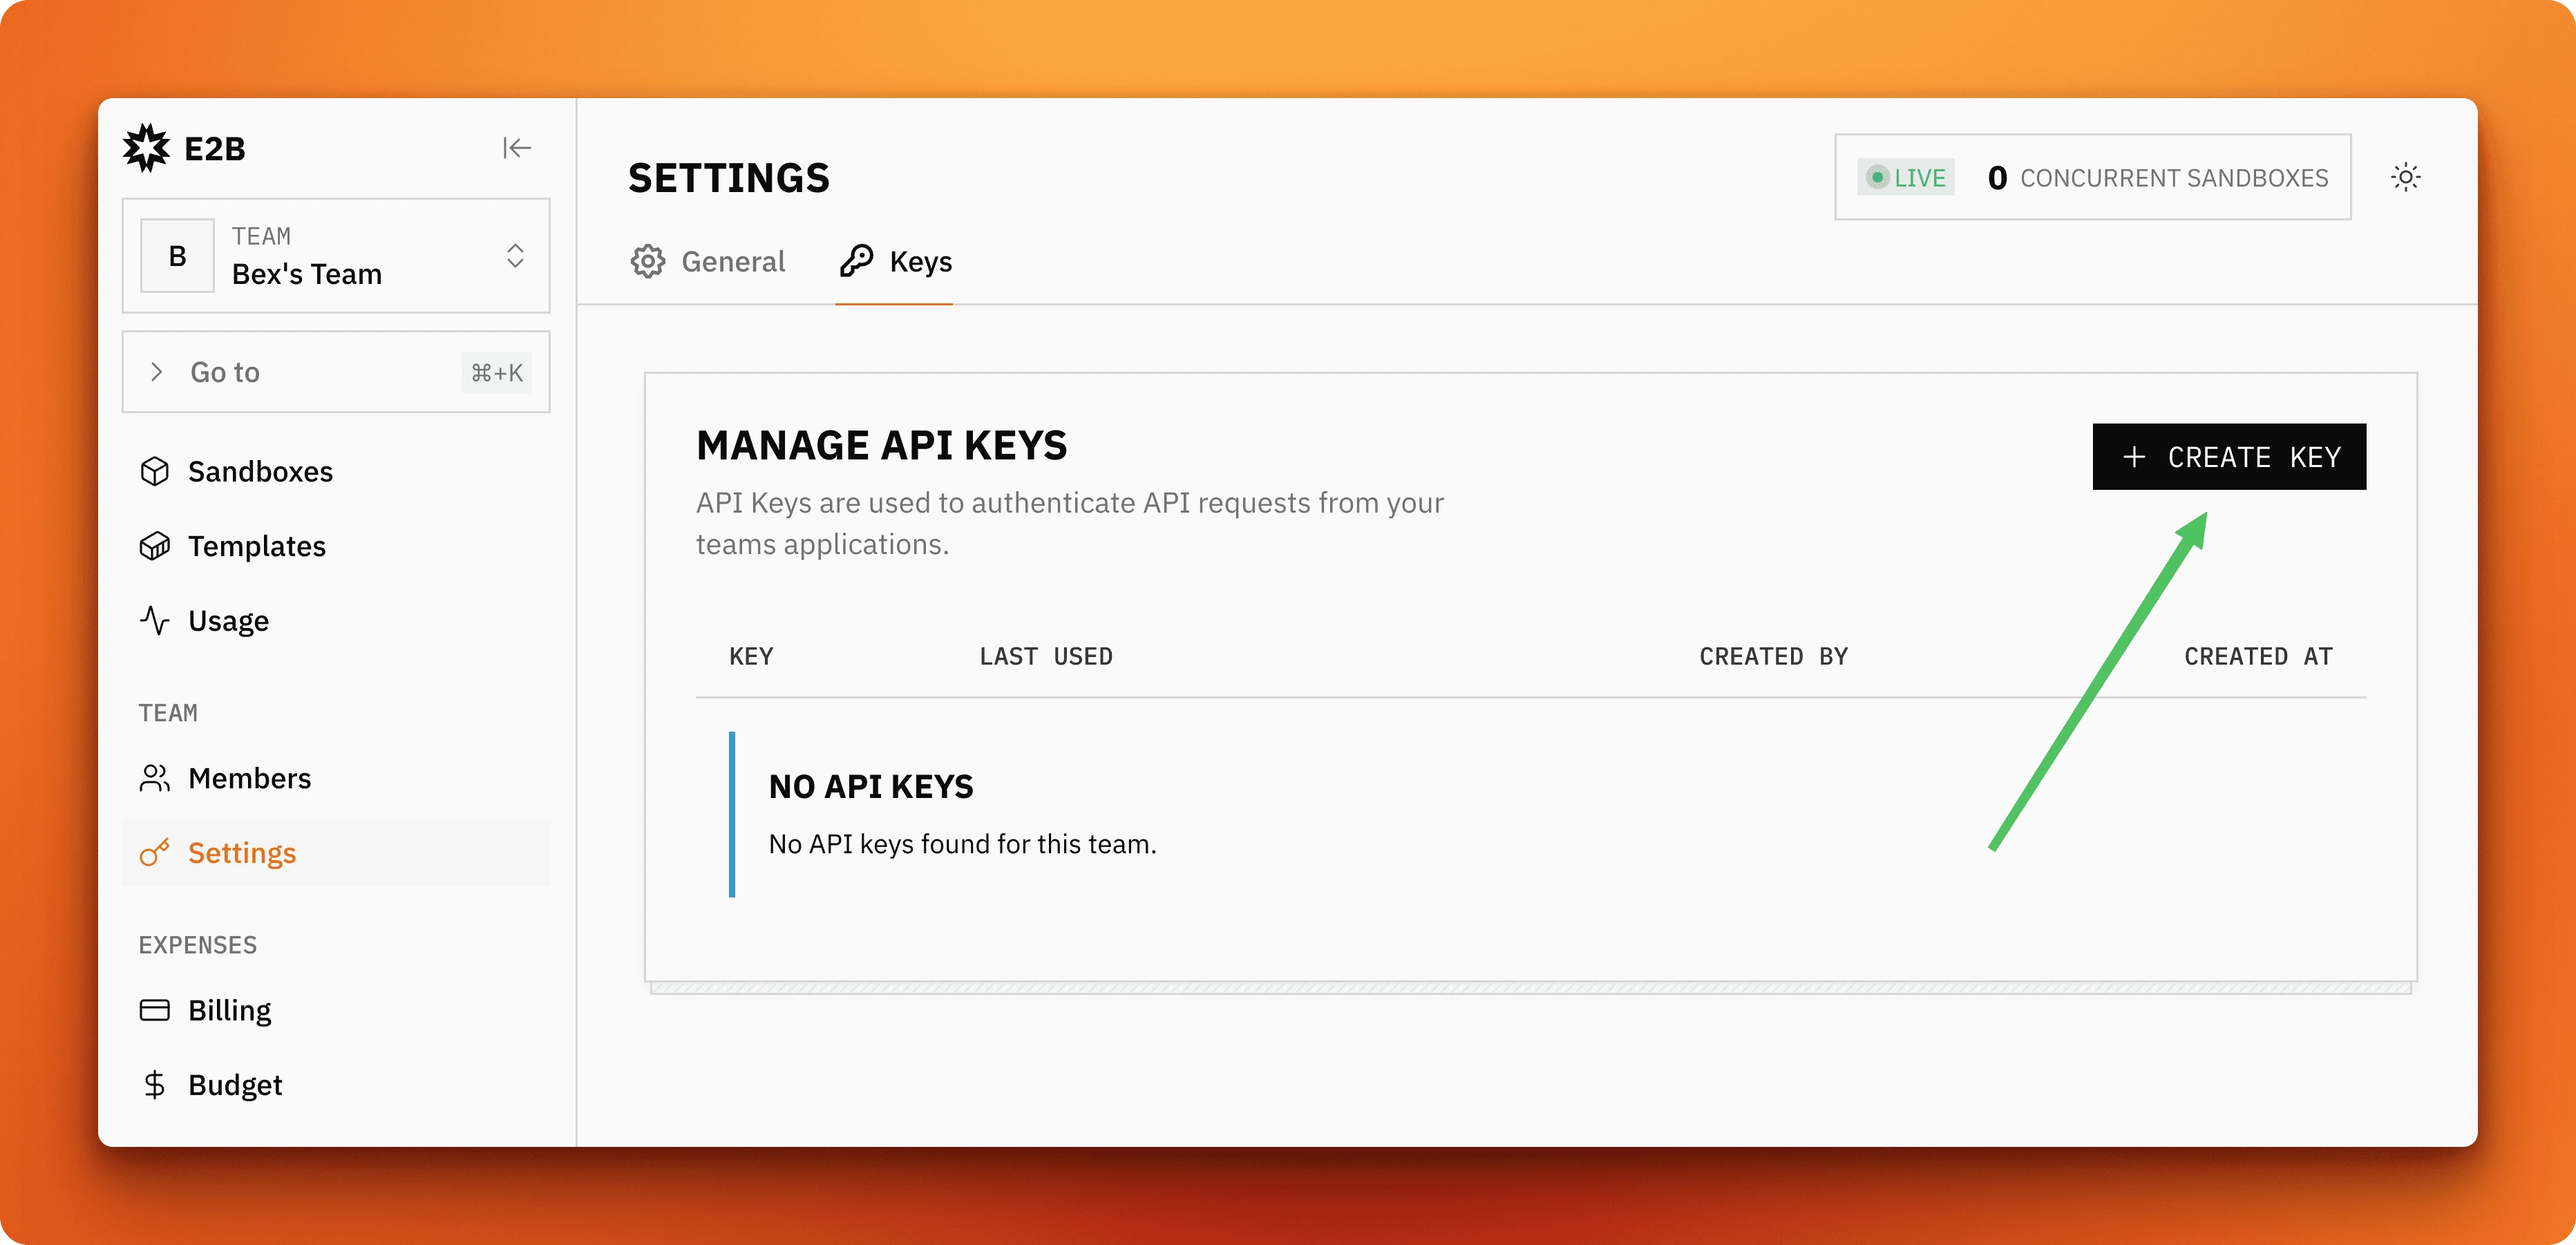Click the Members people icon
This screenshot has height=1245, width=2576.
point(157,777)
